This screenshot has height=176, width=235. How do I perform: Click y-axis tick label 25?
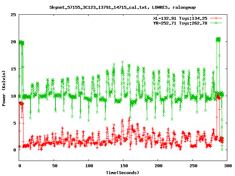tap(13, 15)
